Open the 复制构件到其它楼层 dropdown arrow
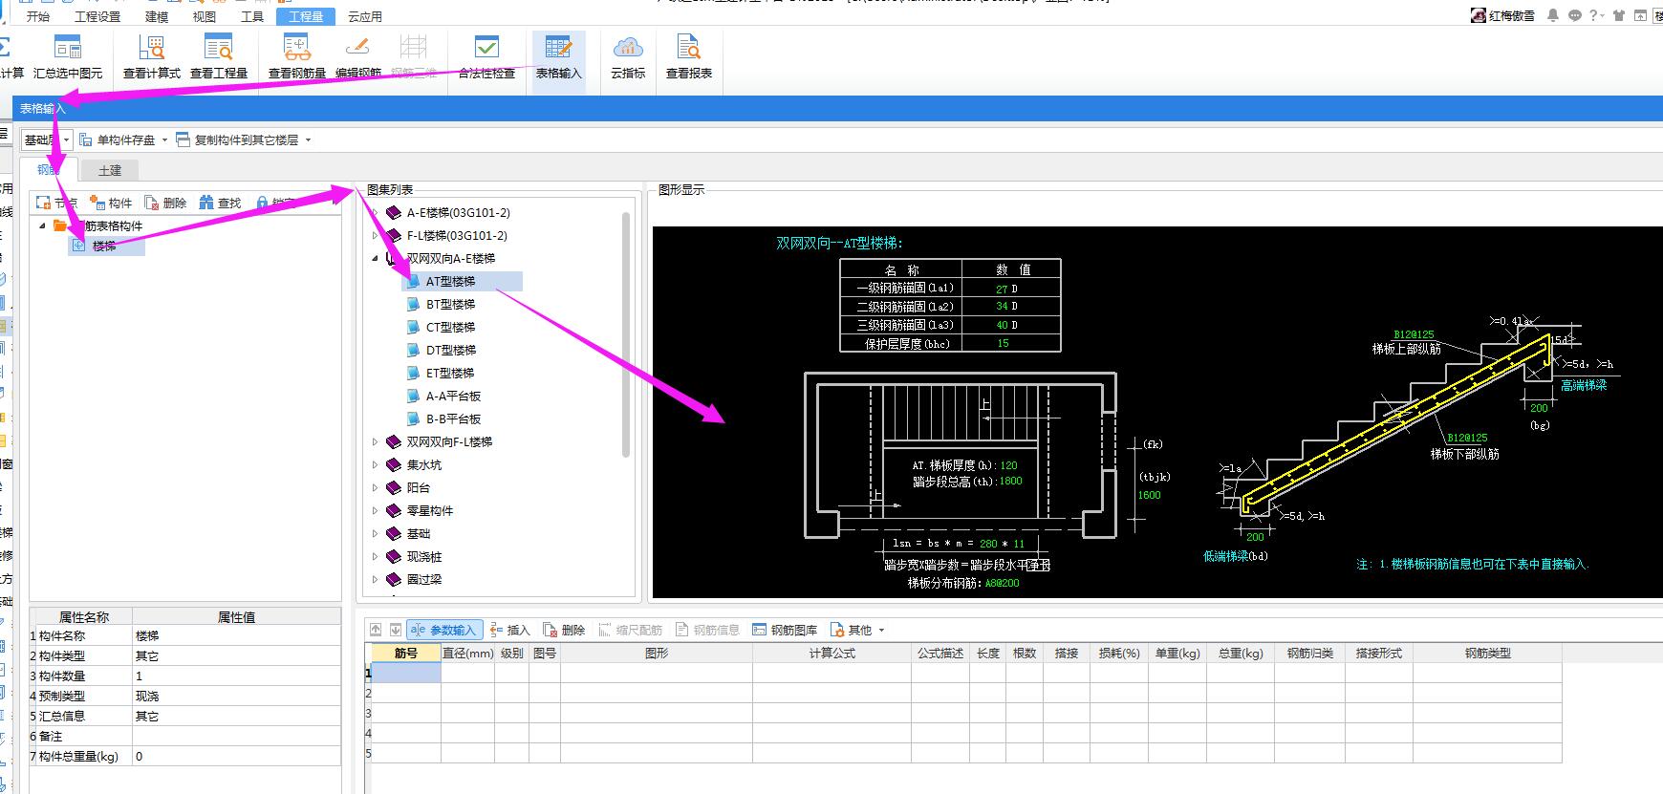Image resolution: width=1663 pixels, height=794 pixels. pyautogui.click(x=308, y=140)
